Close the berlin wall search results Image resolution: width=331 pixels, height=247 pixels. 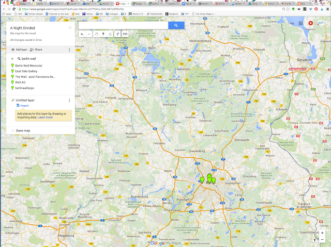click(x=12, y=59)
